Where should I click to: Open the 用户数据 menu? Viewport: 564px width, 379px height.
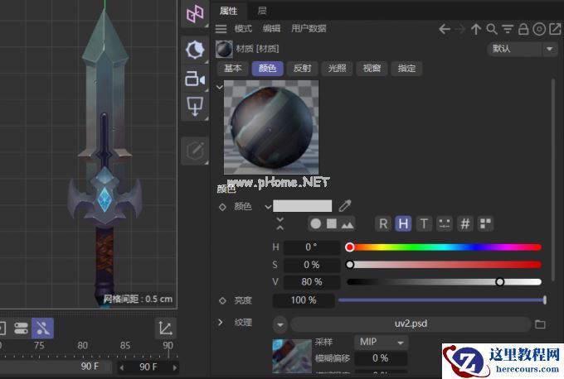309,29
